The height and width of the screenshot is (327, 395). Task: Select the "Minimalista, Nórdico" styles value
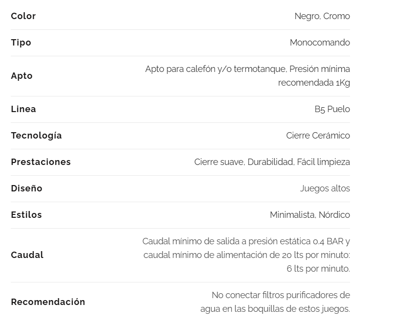[309, 215]
